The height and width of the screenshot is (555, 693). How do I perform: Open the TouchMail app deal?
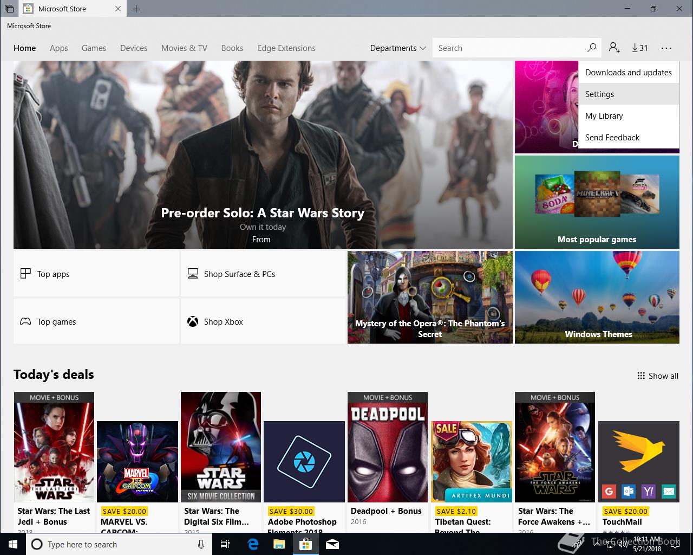[638, 462]
